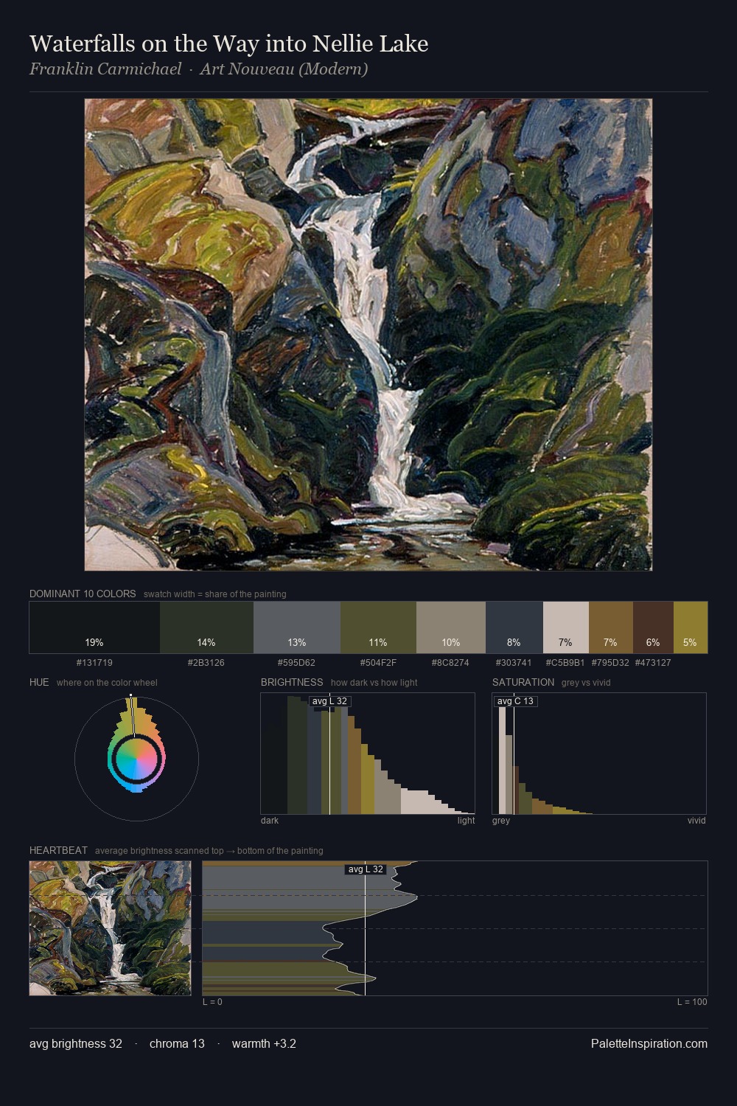The width and height of the screenshot is (737, 1106).
Task: Select the second 7% swatch #795D32
Action: tap(611, 627)
